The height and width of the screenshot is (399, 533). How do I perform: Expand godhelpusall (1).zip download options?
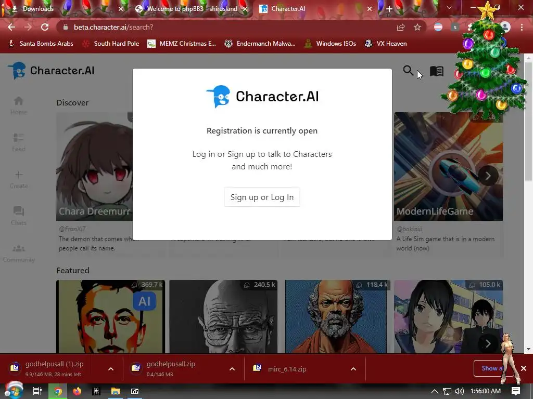tap(111, 369)
